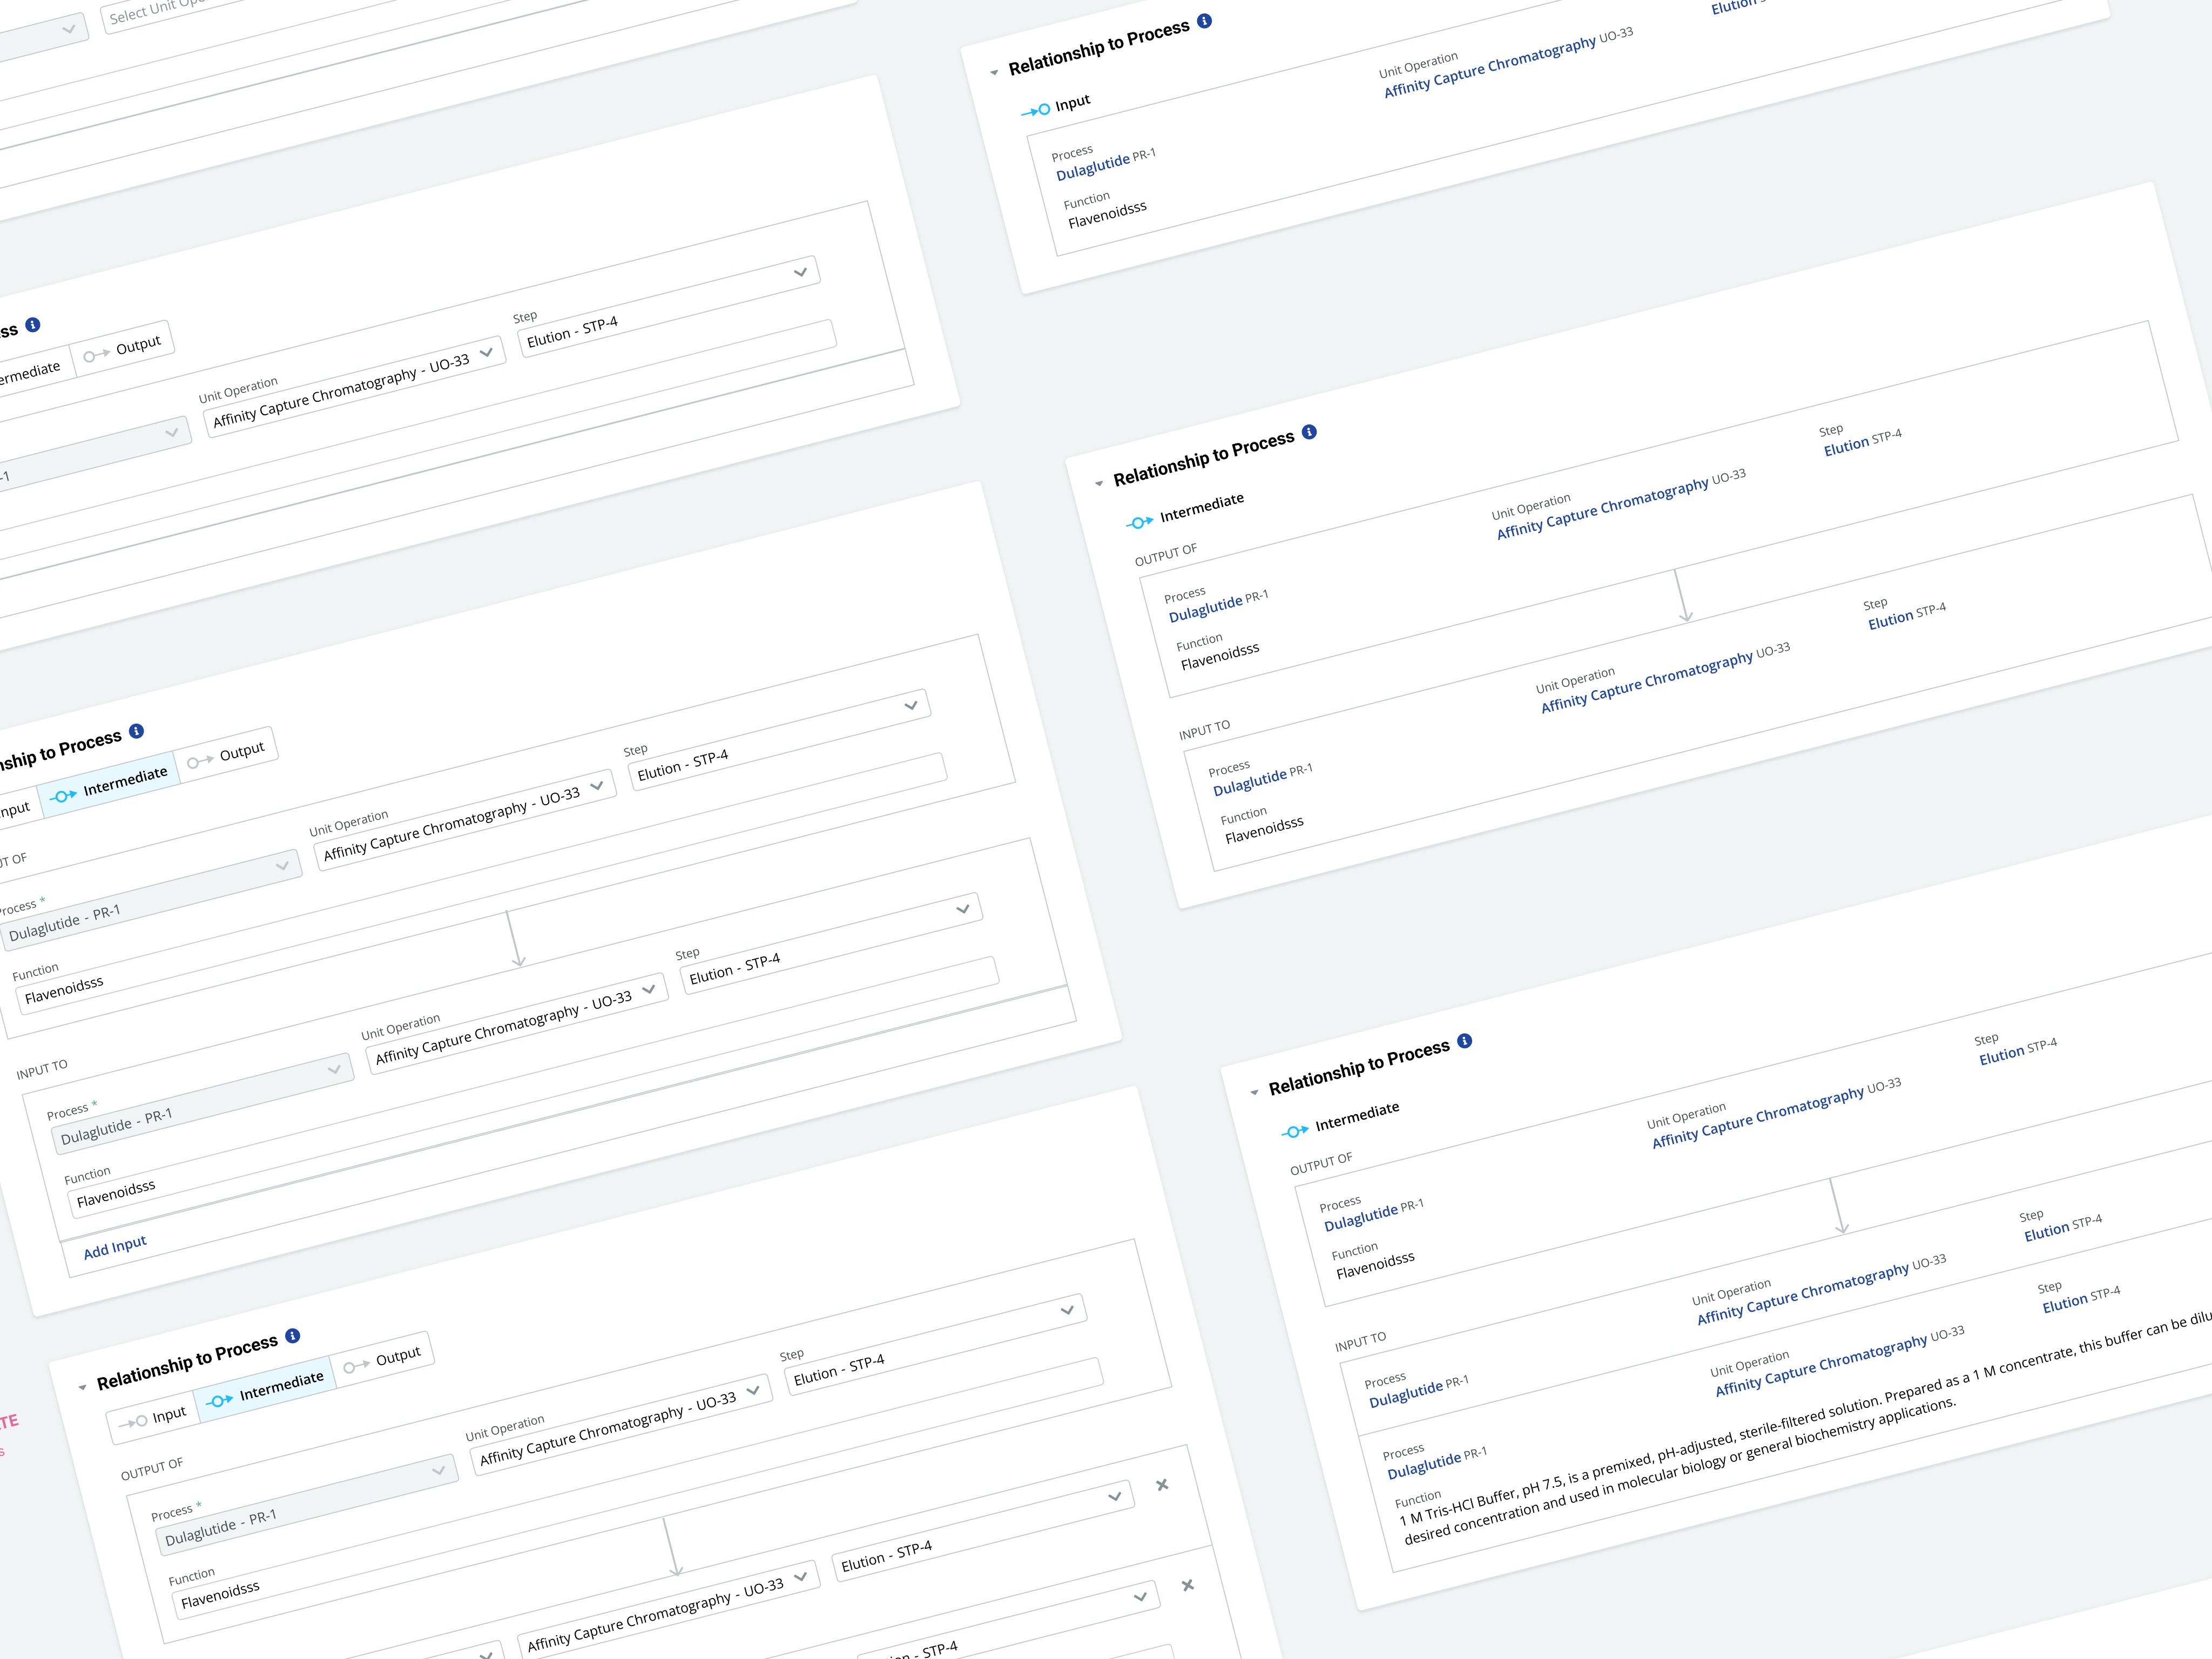Screen dimensions: 2212x1659
Task: Click info icon in the Tris-HCl Buffer card
Action: 1465,1041
